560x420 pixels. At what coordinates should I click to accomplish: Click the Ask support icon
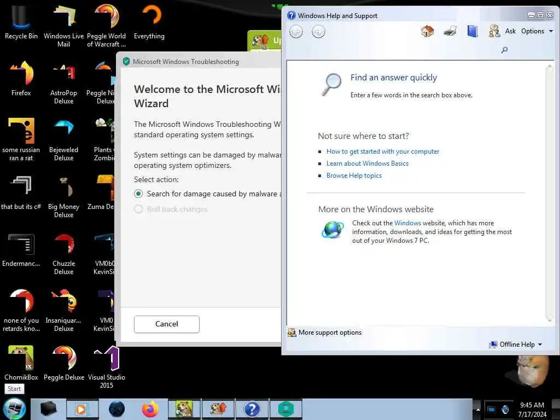(494, 31)
